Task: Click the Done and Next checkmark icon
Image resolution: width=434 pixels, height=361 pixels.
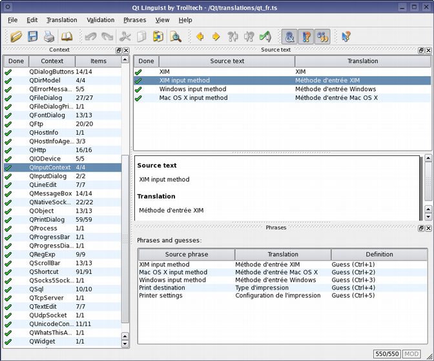Action: tap(264, 37)
